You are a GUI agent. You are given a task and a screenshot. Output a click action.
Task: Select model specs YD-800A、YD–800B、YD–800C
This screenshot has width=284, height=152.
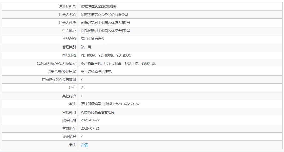(106, 55)
